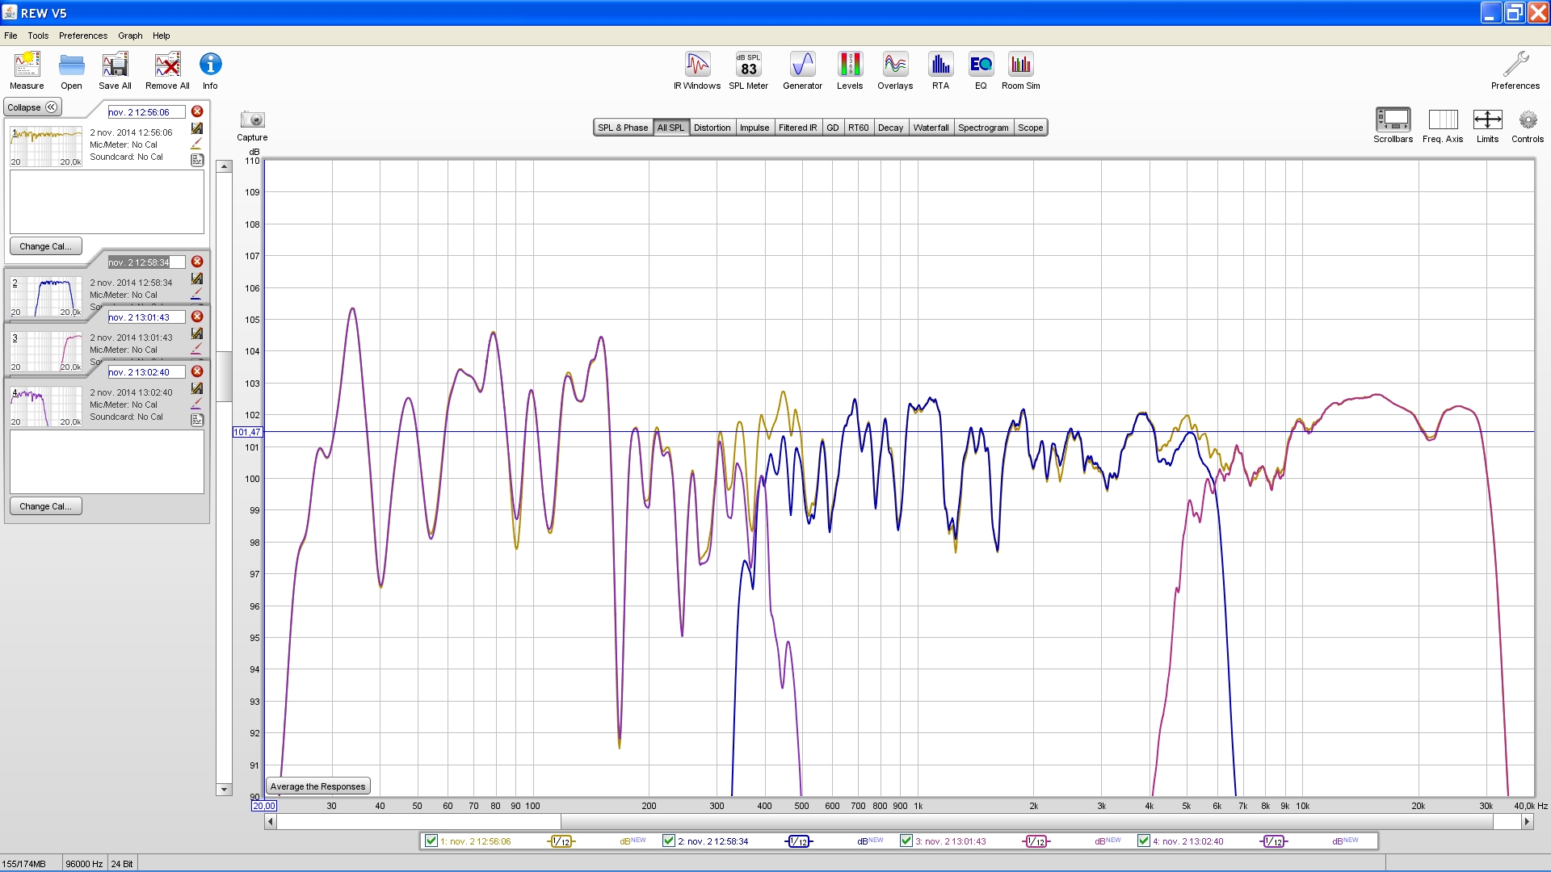Screen dimensions: 1551x872
Task: Click the first Change Cal... button
Action: [45, 246]
